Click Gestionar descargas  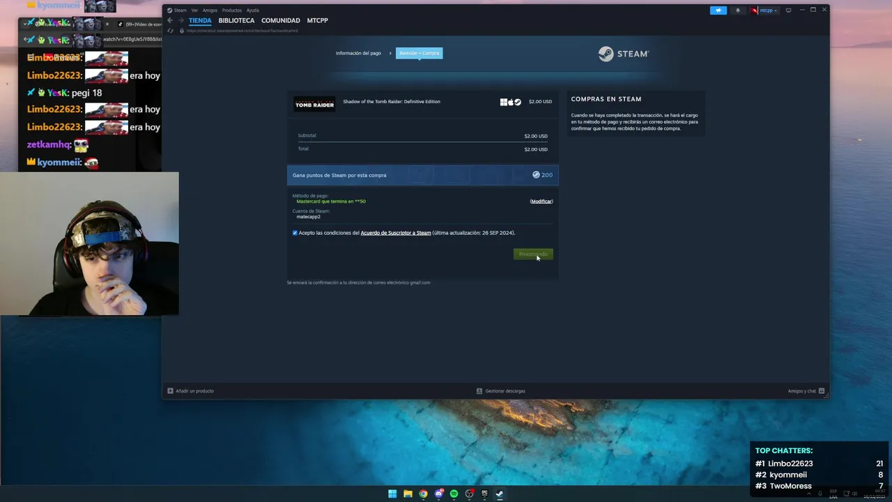pos(505,391)
